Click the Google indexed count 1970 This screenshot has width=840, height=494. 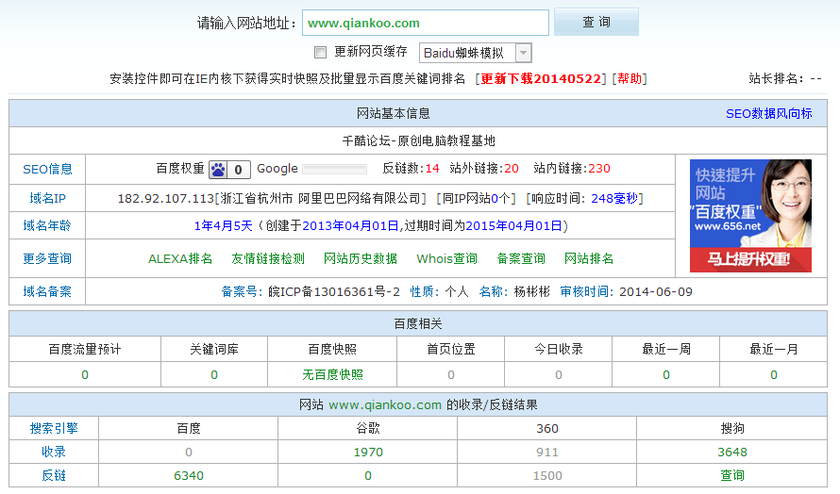[368, 453]
